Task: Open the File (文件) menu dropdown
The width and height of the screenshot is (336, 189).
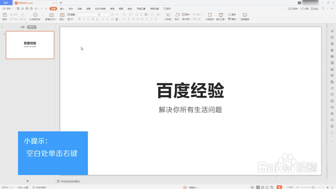Action: pos(8,9)
